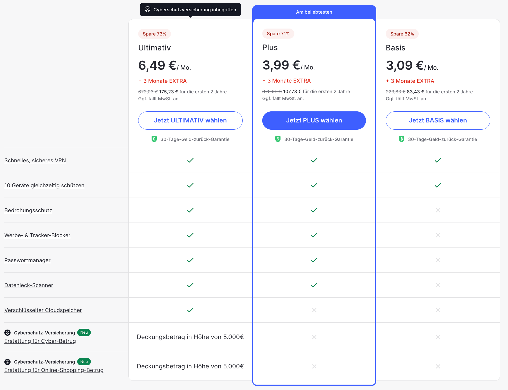Click the Ultimativ checkmark for Verschlüsselter Cloudspeicher
The height and width of the screenshot is (390, 508).
(190, 310)
